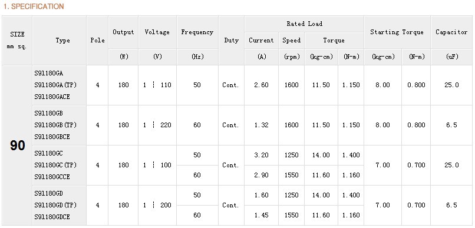475x228 pixels.
Task: Select the 'Frequency' header cell
Action: [197, 32]
